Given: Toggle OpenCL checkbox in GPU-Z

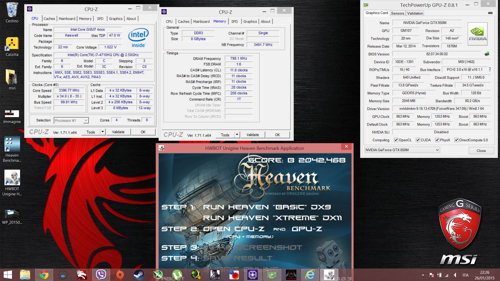Looking at the screenshot, I should [x=396, y=140].
